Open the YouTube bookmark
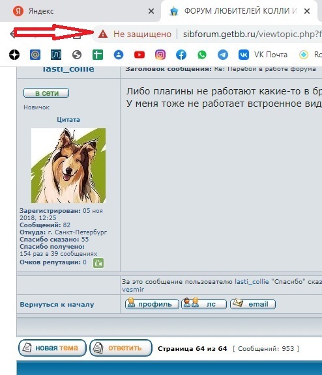 (x=139, y=55)
